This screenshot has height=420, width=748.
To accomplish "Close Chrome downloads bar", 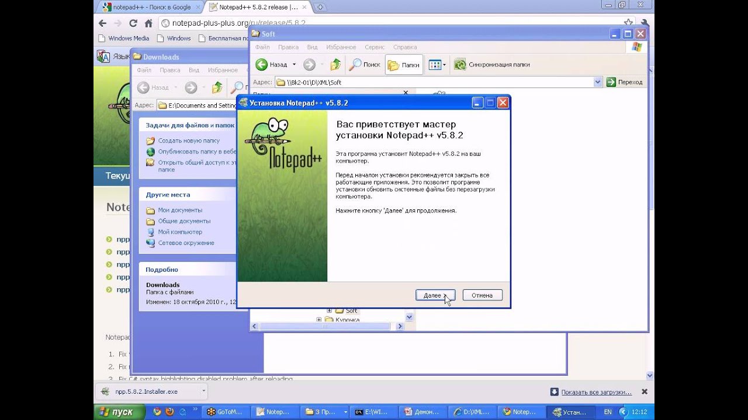I will click(x=645, y=391).
